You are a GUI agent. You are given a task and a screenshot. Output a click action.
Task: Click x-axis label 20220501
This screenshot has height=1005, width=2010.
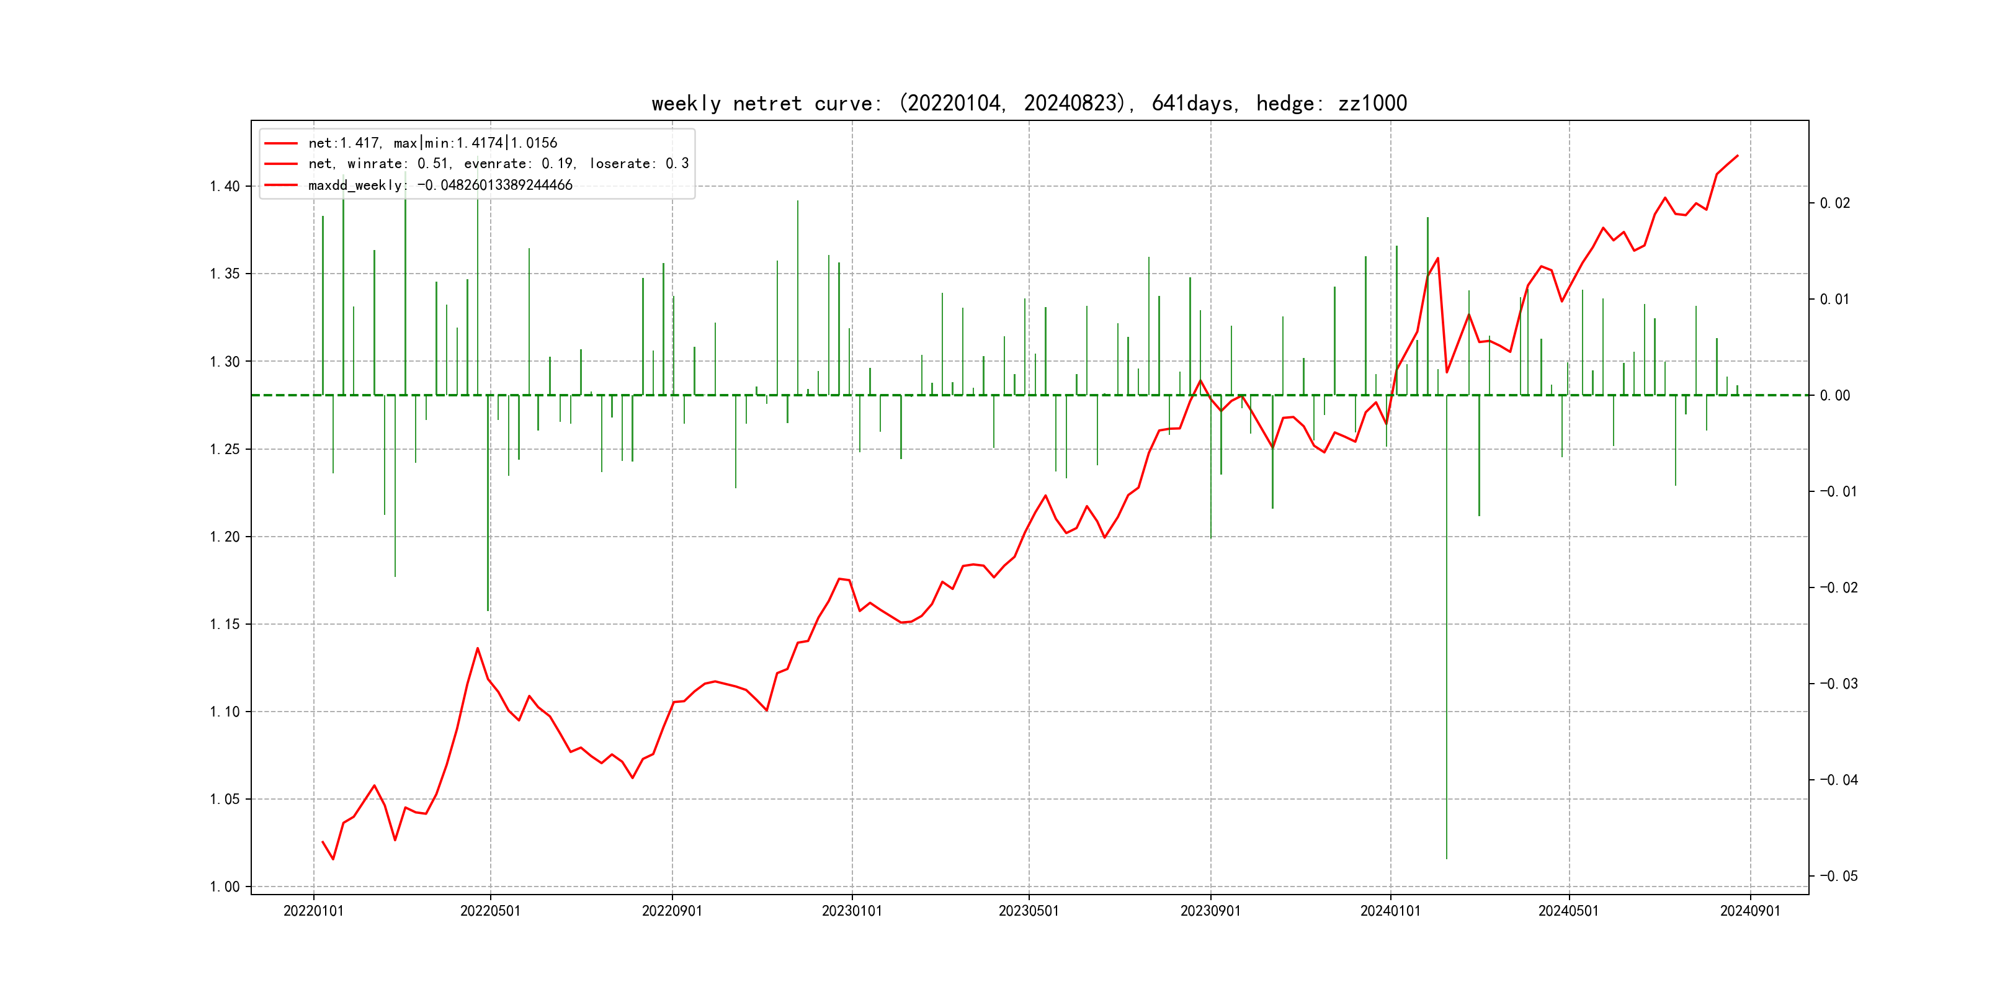pyautogui.click(x=490, y=911)
